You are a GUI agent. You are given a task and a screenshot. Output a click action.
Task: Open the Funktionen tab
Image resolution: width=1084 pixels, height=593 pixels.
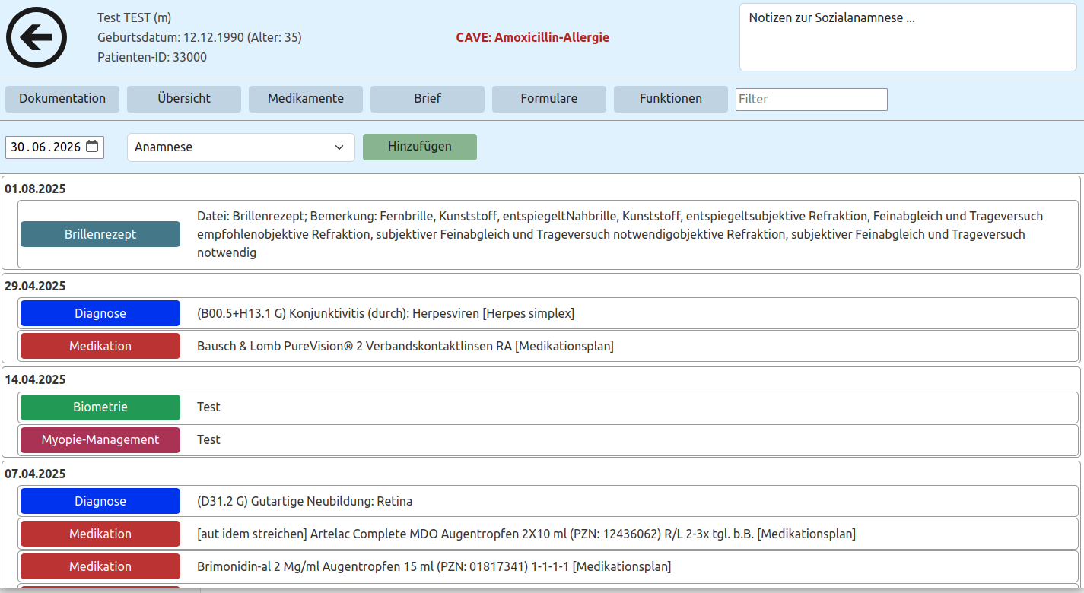(671, 99)
